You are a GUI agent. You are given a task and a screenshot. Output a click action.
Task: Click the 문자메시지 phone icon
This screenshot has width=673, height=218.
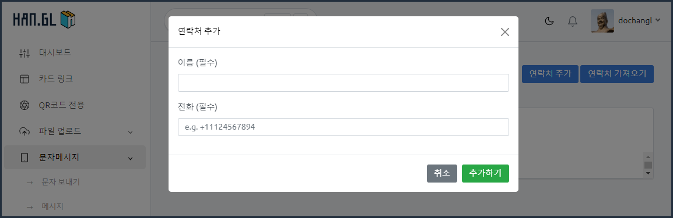(24, 158)
